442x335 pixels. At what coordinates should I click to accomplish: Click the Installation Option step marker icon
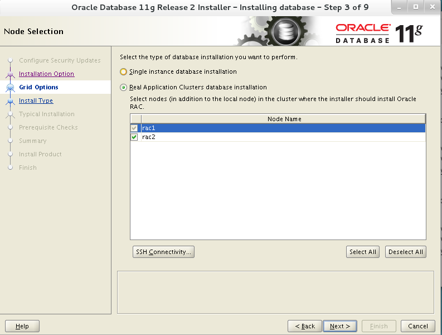[11, 74]
